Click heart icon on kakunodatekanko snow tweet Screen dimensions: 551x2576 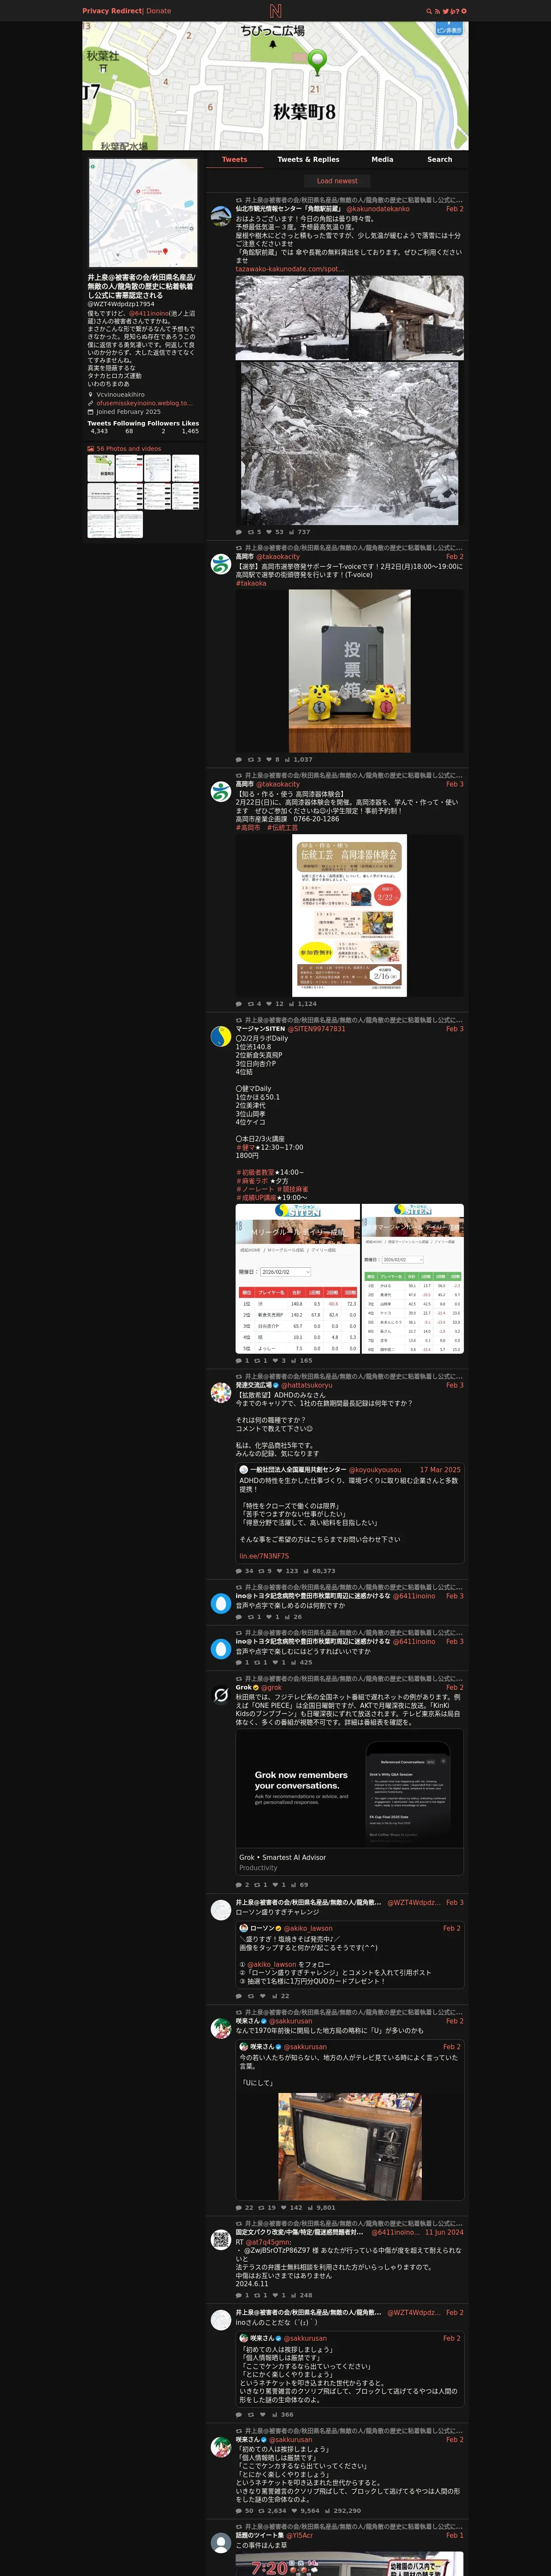point(269,532)
